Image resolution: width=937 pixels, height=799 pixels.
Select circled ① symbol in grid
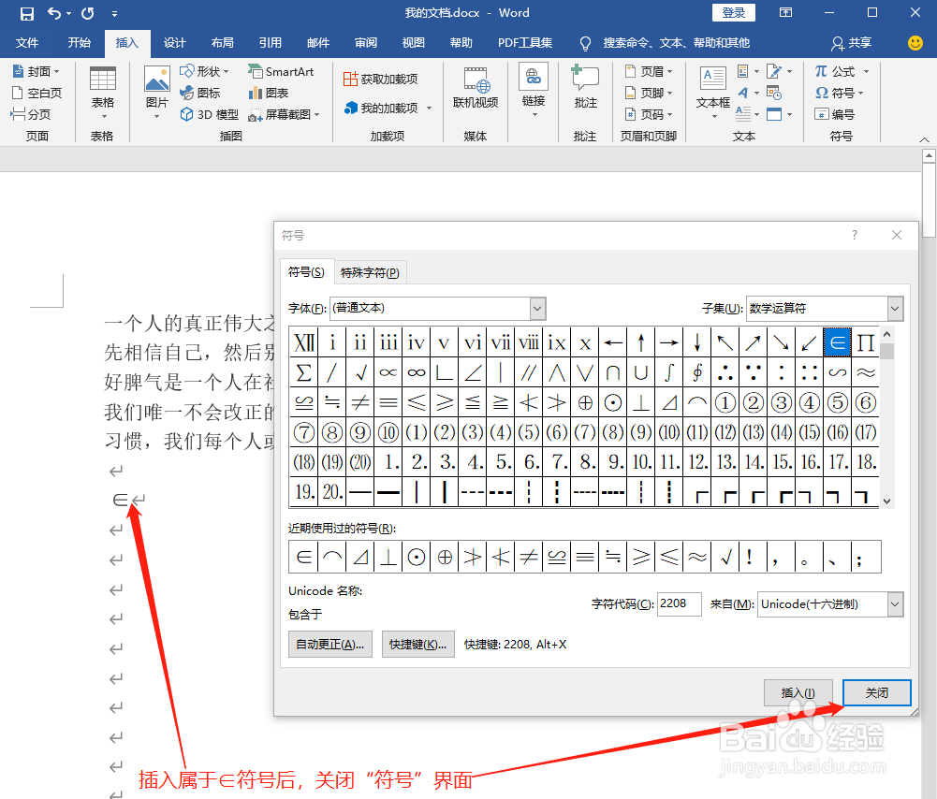(x=725, y=402)
